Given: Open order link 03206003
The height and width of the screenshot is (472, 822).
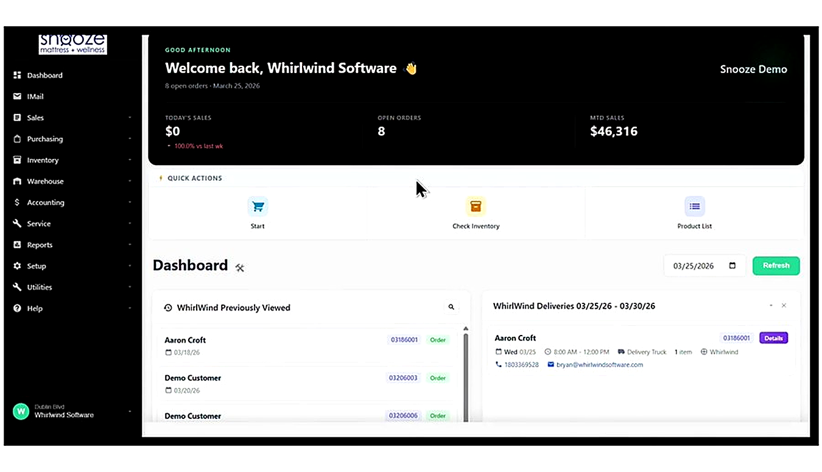Looking at the screenshot, I should [x=403, y=378].
